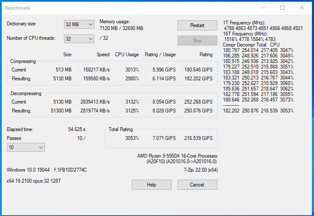Click the grayed Stop button
Image resolution: width=314 pixels, height=216 pixels.
pos(197,41)
